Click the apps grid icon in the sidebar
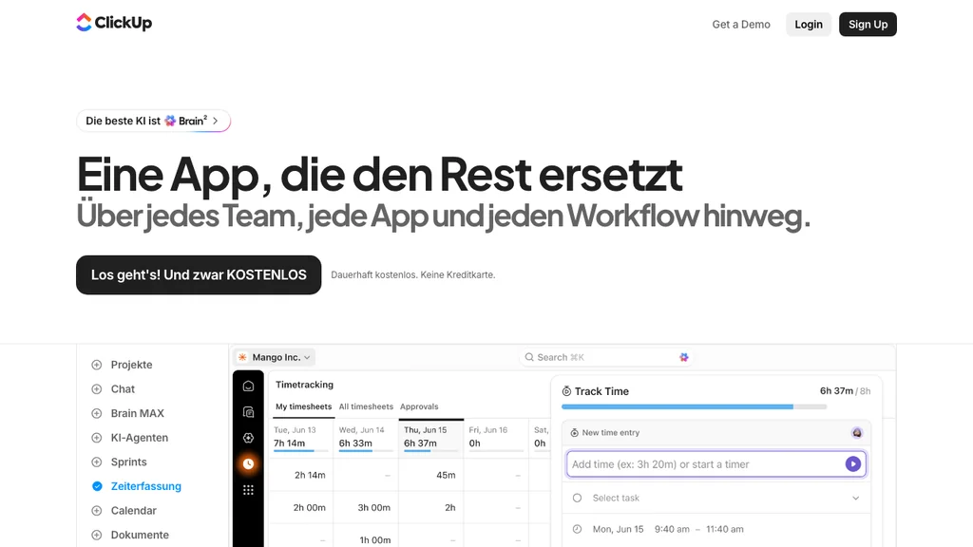The height and width of the screenshot is (547, 973). (248, 490)
